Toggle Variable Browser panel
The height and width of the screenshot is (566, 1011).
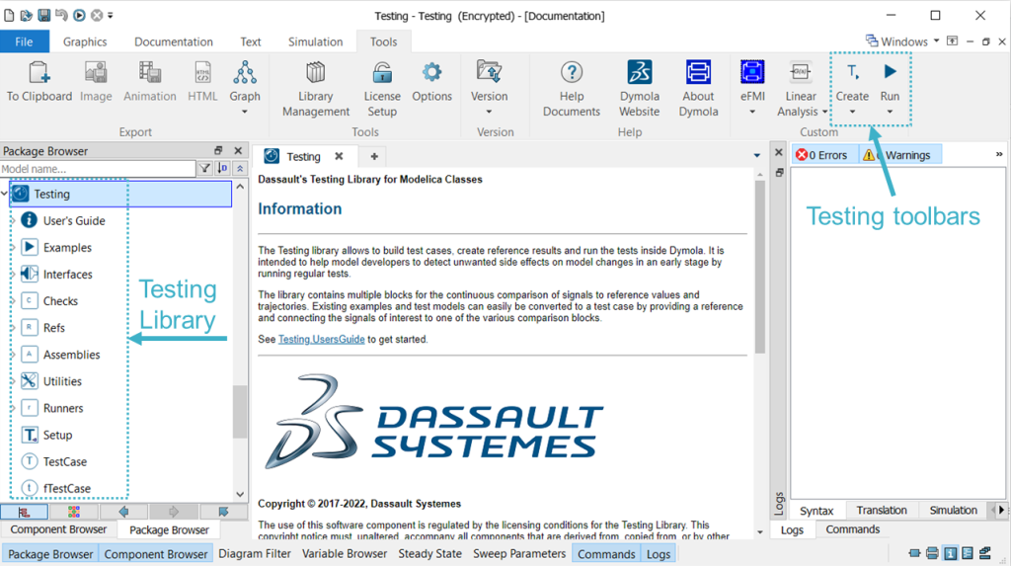345,554
